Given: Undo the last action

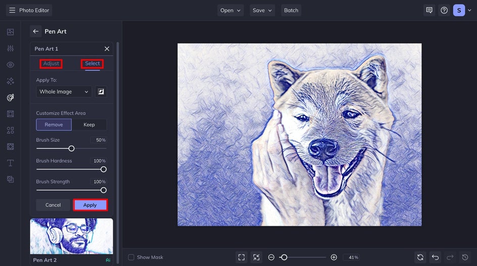Looking at the screenshot, I should 436,257.
